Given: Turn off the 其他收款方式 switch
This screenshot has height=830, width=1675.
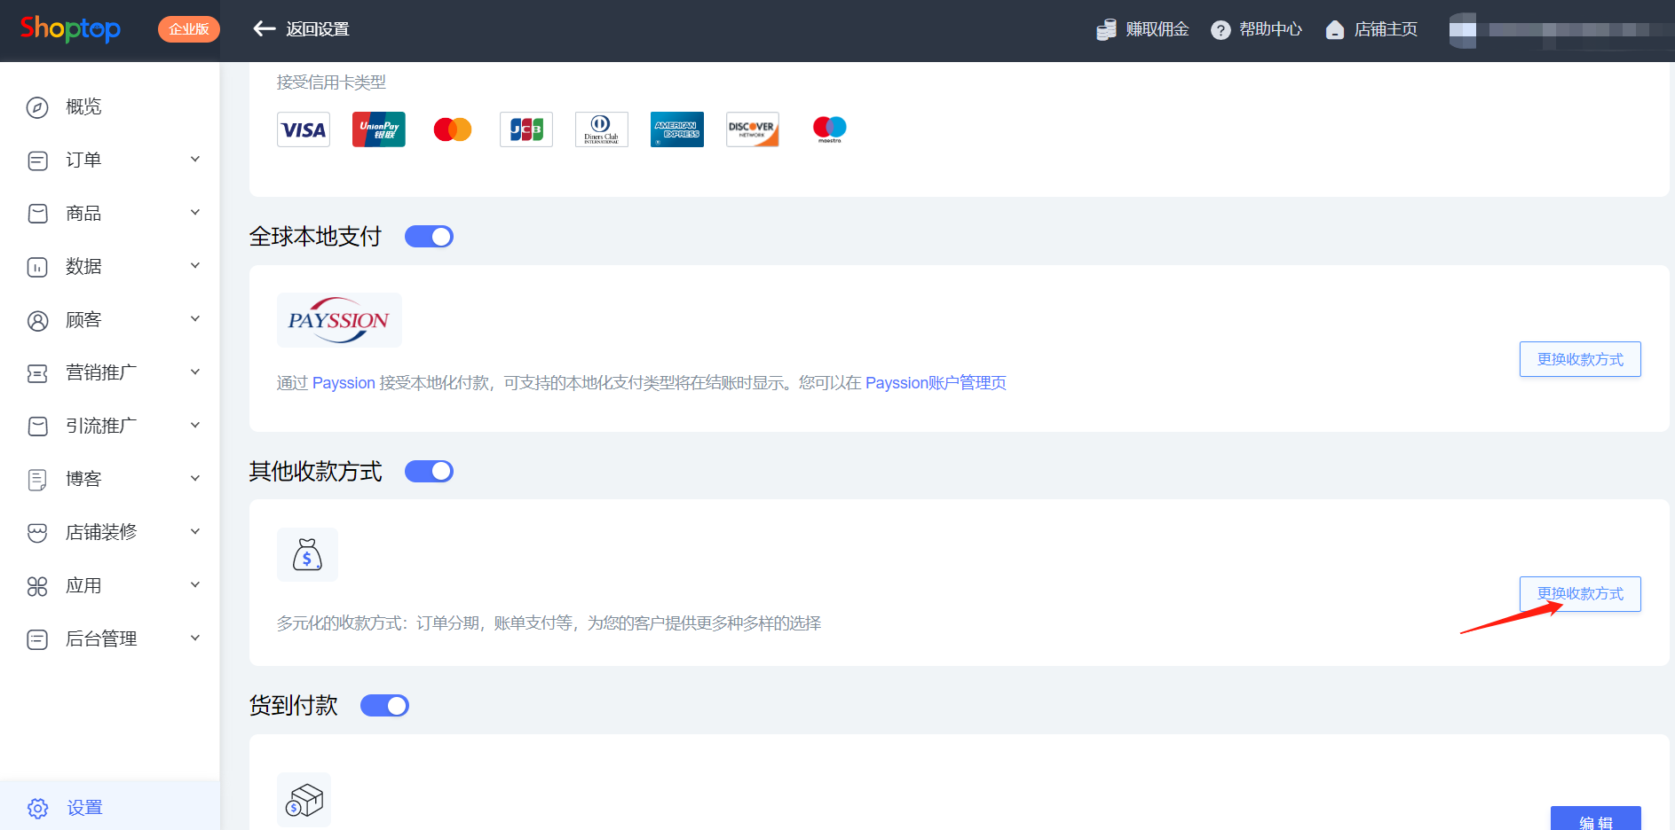Looking at the screenshot, I should pyautogui.click(x=429, y=471).
